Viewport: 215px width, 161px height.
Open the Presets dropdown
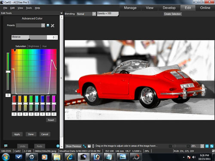(x=43, y=25)
